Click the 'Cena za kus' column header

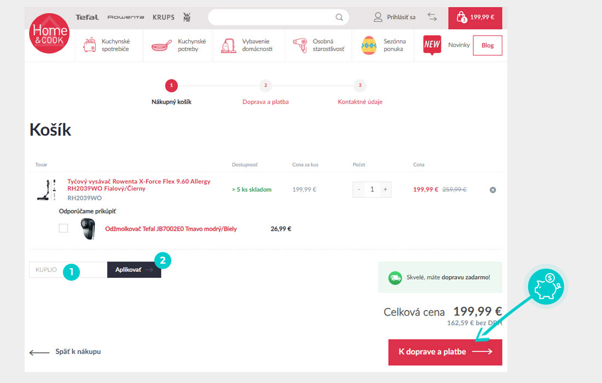[x=305, y=165]
